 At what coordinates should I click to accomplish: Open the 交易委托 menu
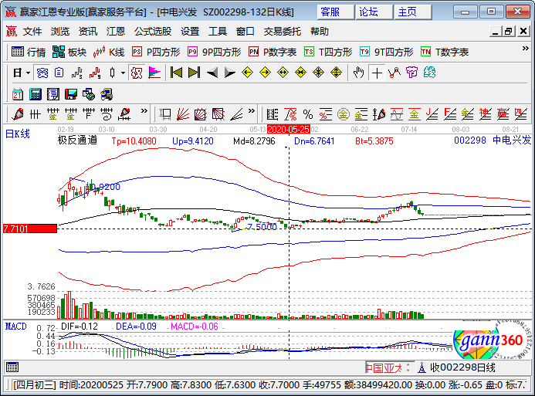283,32
